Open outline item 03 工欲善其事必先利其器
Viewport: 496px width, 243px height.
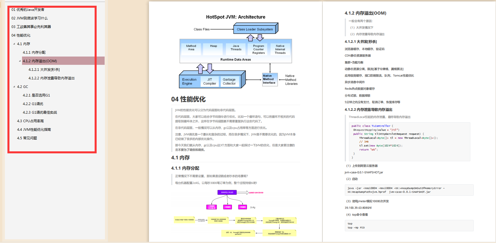point(31,27)
